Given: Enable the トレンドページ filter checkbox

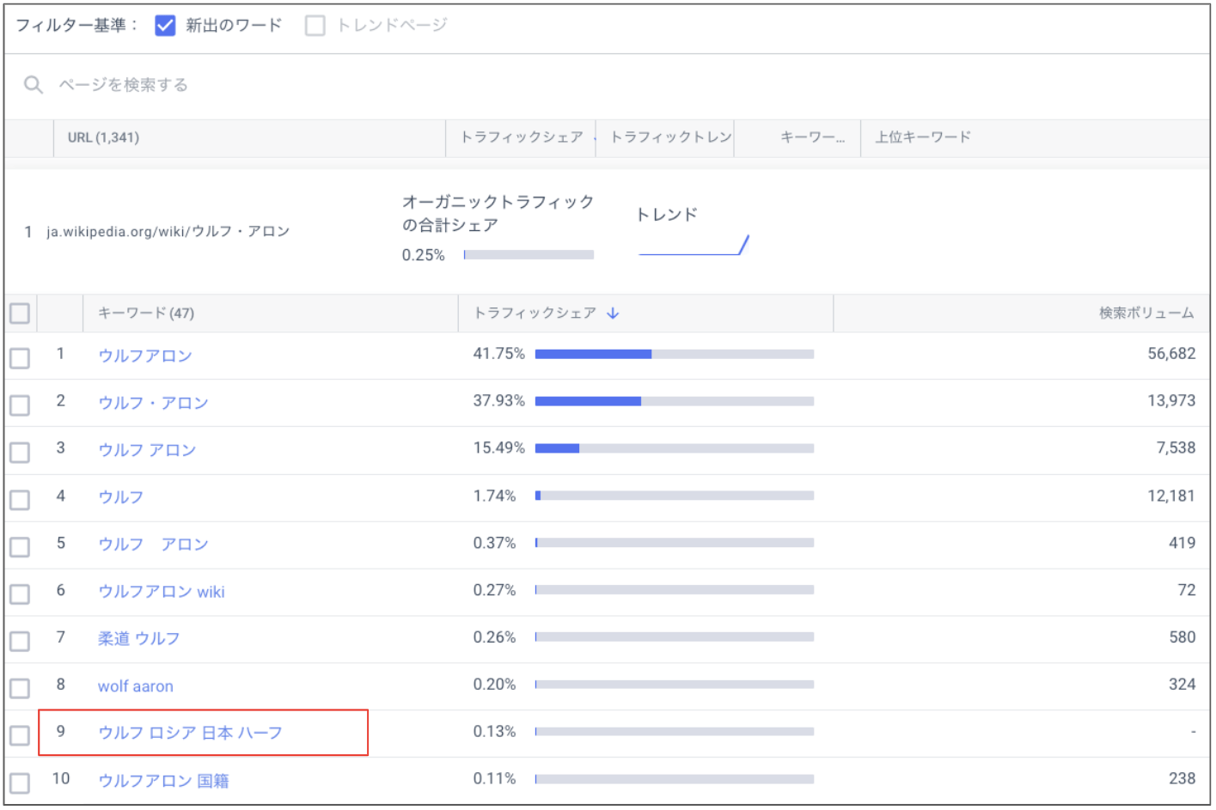Looking at the screenshot, I should click(315, 26).
